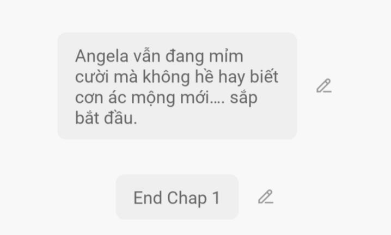The height and width of the screenshot is (235, 391).
Task: Edit the Angela narration message with the pencil icon
Action: [324, 86]
